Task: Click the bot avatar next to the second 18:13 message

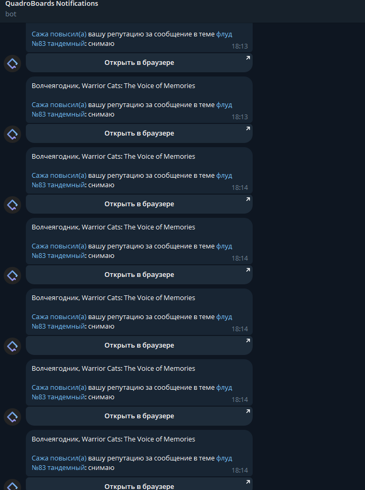Action: 13,134
